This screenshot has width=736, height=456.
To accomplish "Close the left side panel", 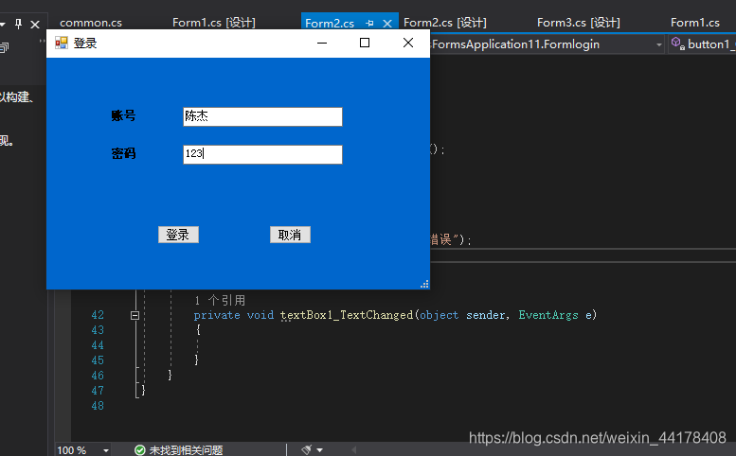I will 35,25.
